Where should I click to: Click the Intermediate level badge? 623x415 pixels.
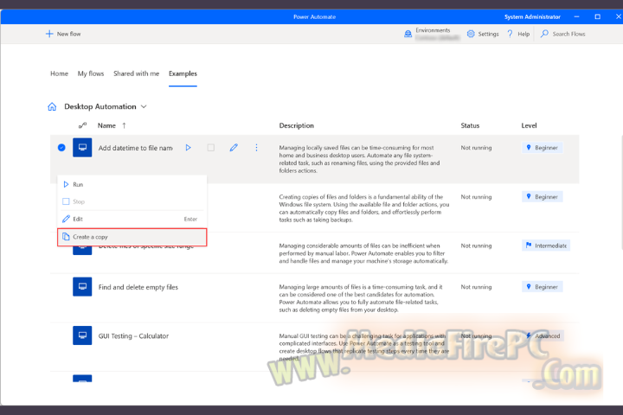tap(546, 246)
